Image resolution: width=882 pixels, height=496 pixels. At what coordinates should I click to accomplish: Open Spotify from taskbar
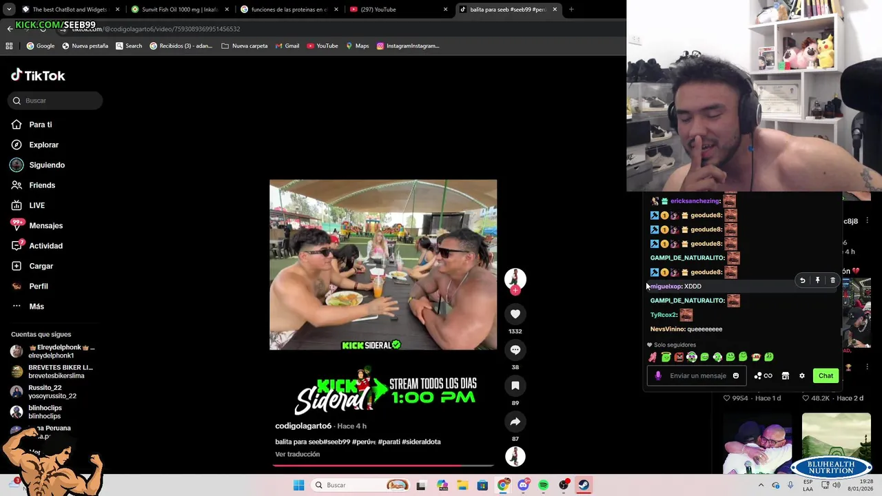[x=544, y=485]
